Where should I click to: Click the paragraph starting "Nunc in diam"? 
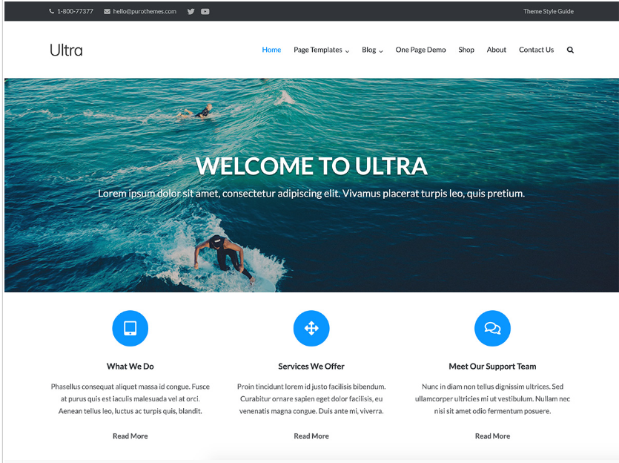[492, 398]
